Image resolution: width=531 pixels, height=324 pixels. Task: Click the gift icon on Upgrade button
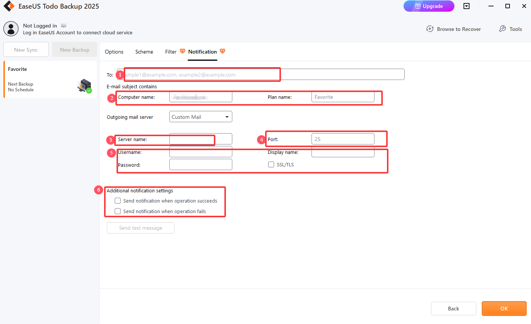point(418,6)
